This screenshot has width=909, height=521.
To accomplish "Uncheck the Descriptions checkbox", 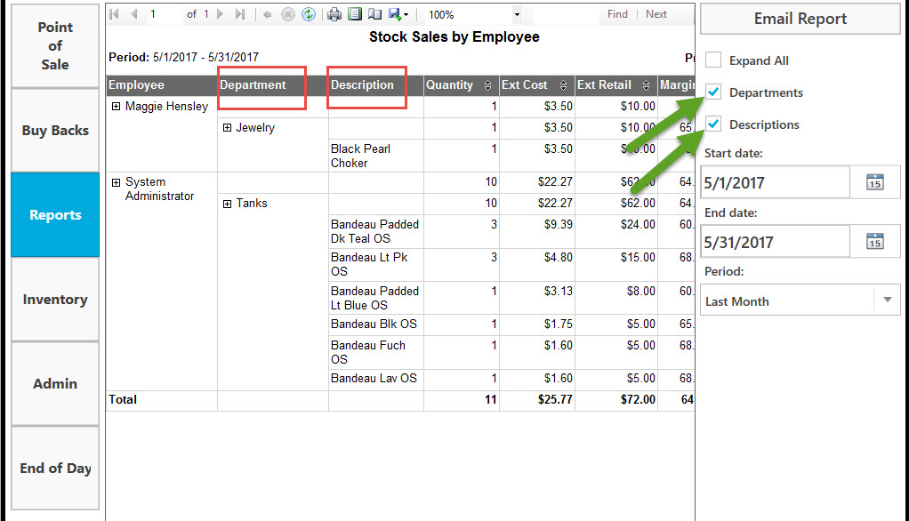I will coord(713,124).
